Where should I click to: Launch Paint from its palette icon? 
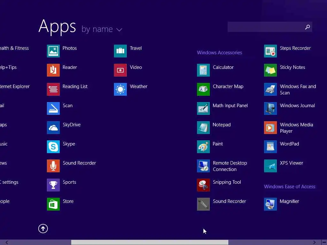pyautogui.click(x=203, y=147)
